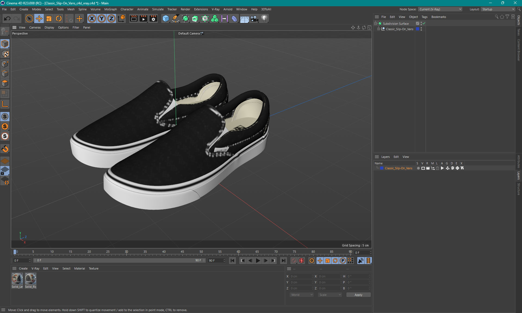The image size is (522, 313).
Task: Open the Node Space dropdown
Action: [x=440, y=9]
